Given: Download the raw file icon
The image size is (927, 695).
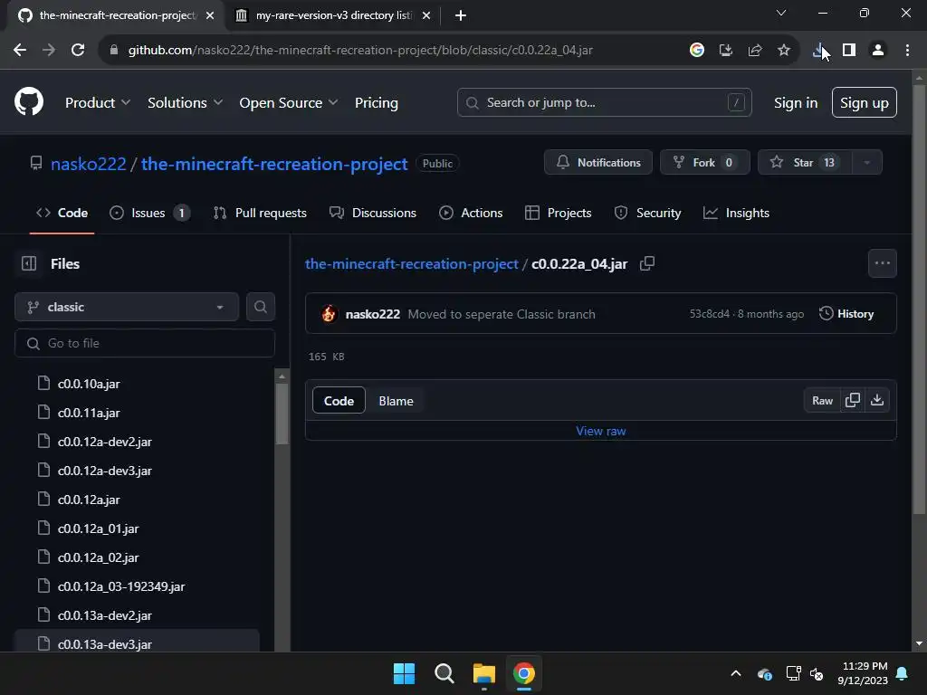Looking at the screenshot, I should tap(877, 401).
